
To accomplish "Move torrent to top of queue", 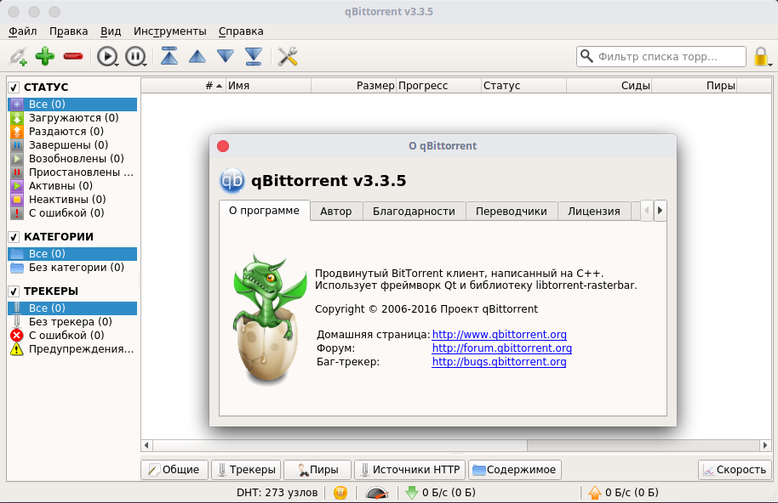I will click(x=169, y=56).
